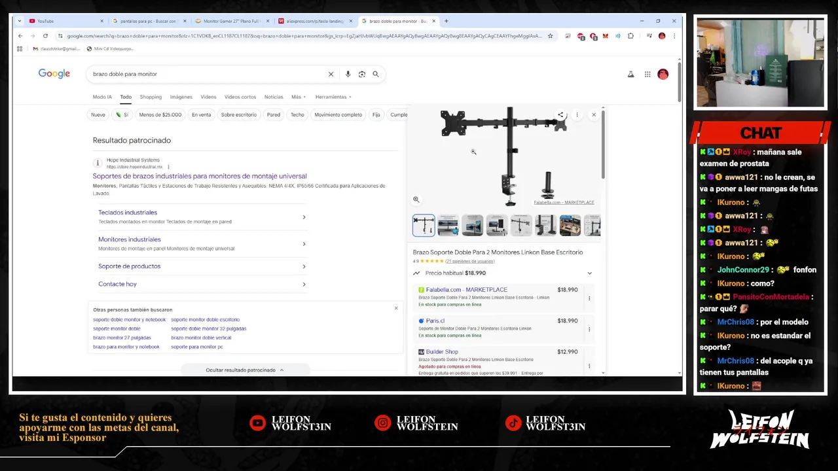
Task: Search by image with the Google Lens icon
Action: click(361, 74)
